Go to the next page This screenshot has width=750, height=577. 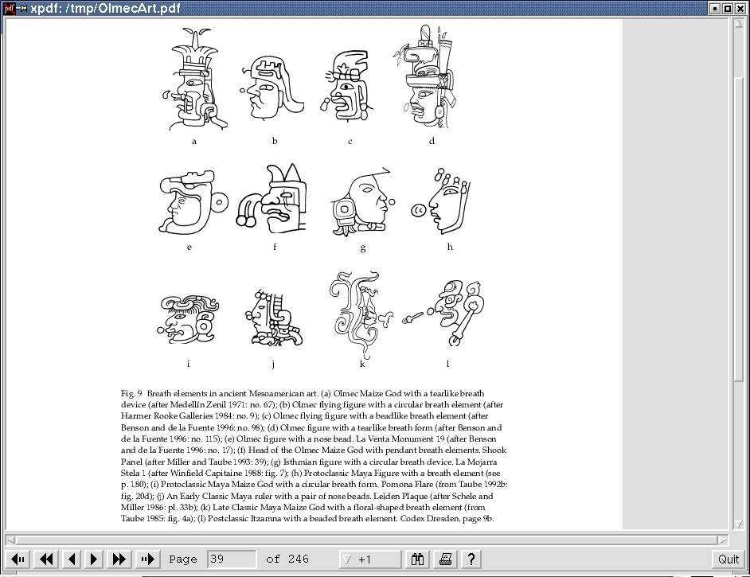click(94, 559)
